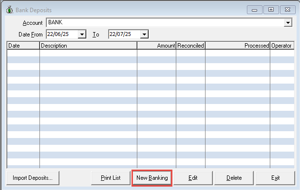The height and width of the screenshot is (190, 300).
Task: Click the Print List button
Action: point(111,178)
